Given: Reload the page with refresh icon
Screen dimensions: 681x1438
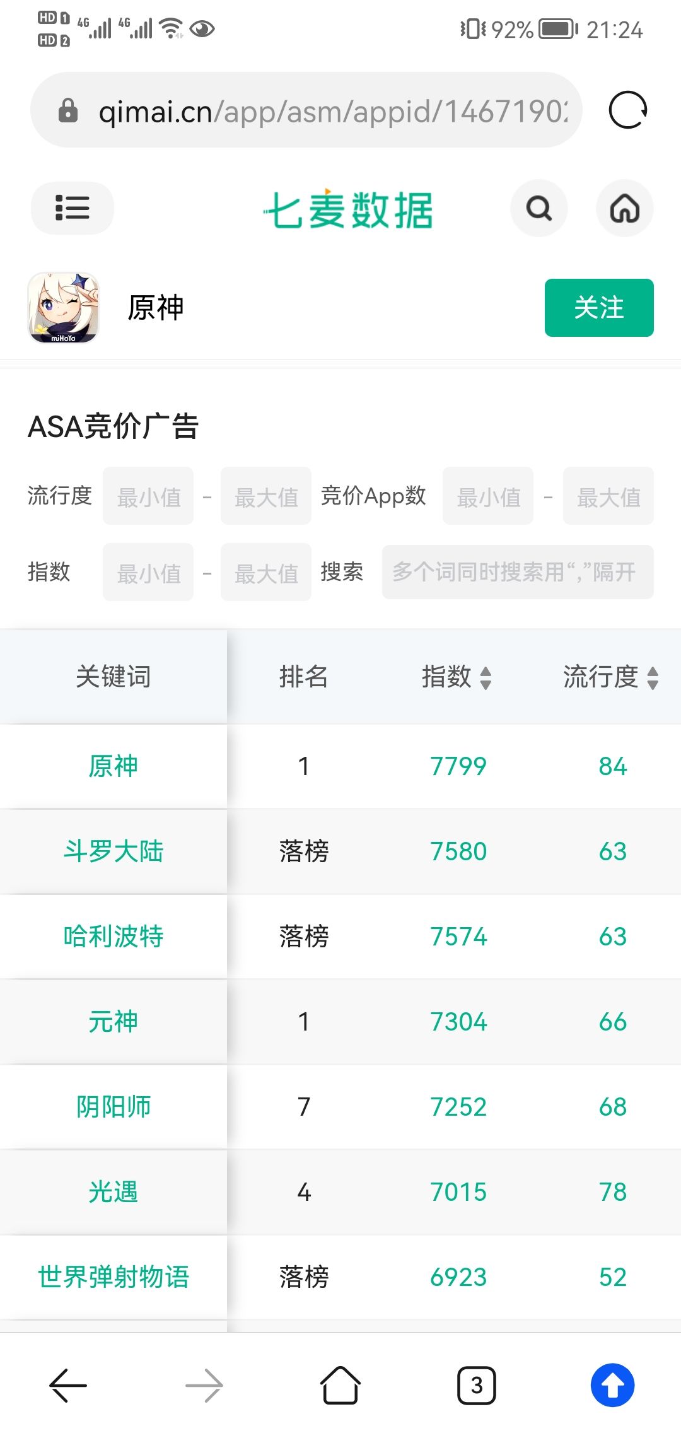Looking at the screenshot, I should [628, 110].
